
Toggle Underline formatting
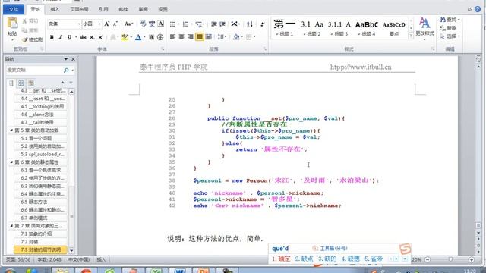coord(69,37)
